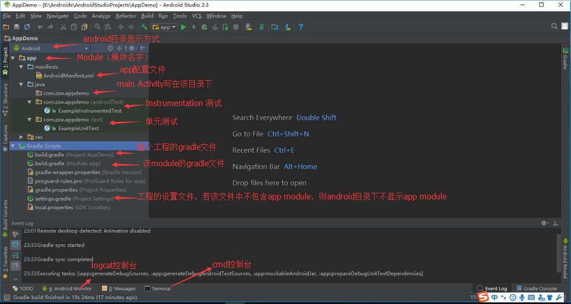Click Collapse All in Project panel header

[x=119, y=48]
